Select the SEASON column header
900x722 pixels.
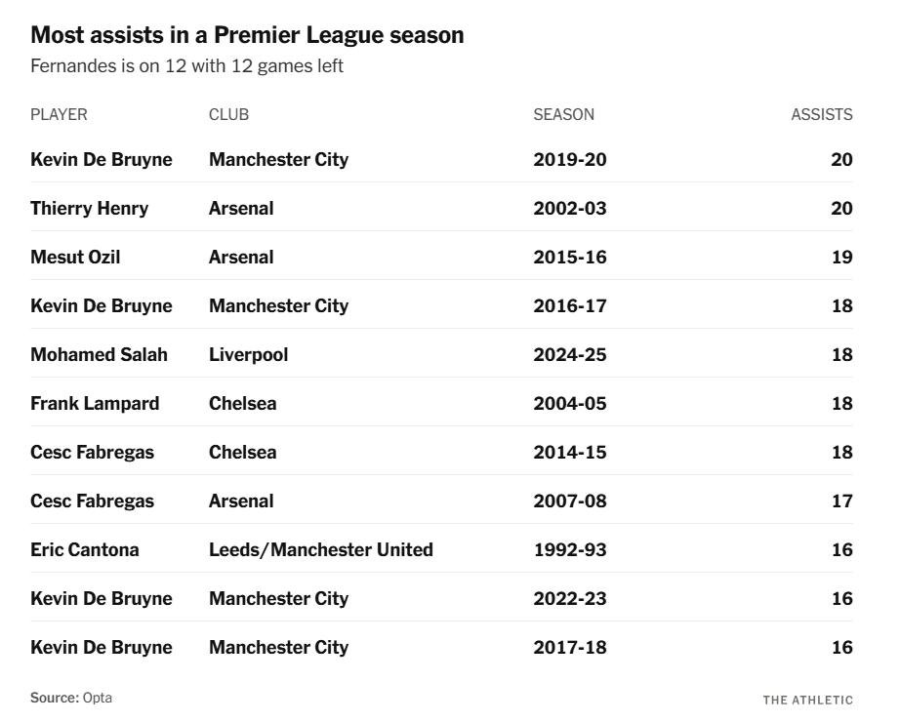point(563,114)
